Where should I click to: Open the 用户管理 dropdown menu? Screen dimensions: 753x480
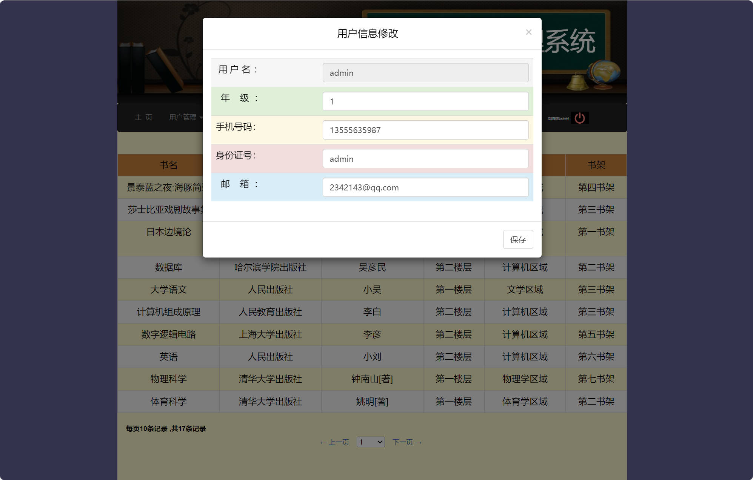tap(183, 117)
